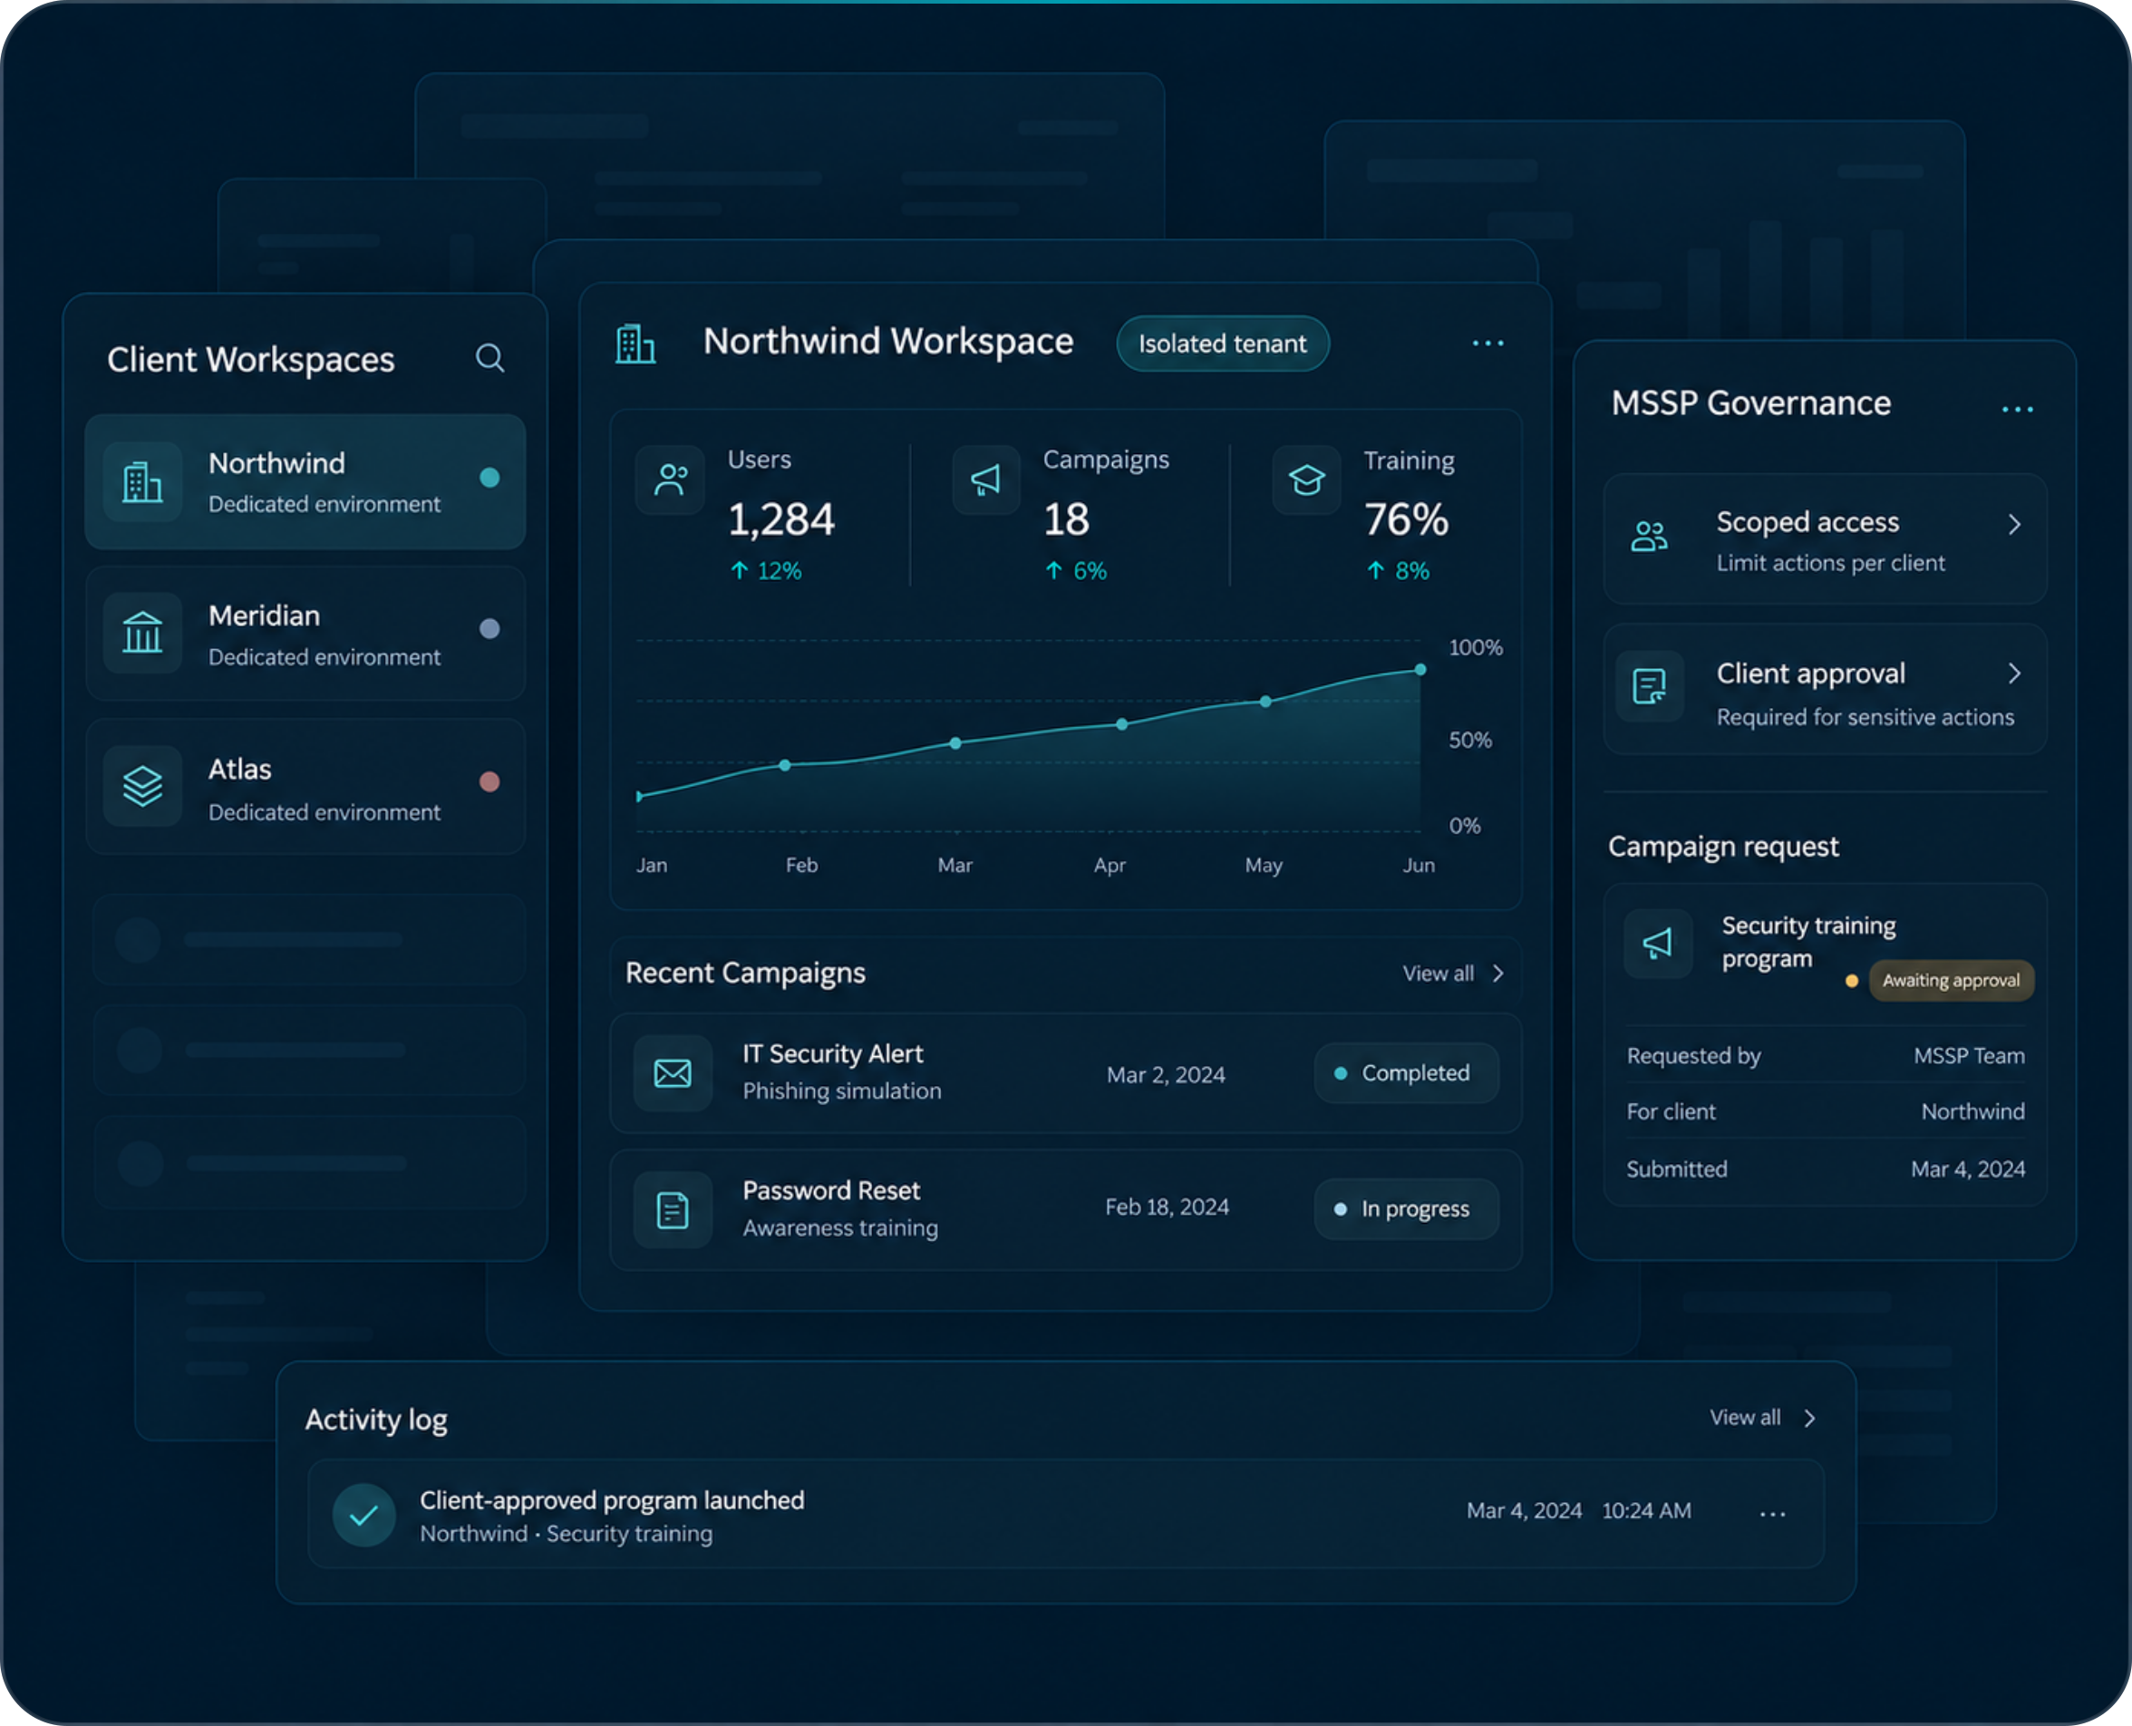Click the 76% training value
The image size is (2132, 1726).
pos(1407,520)
